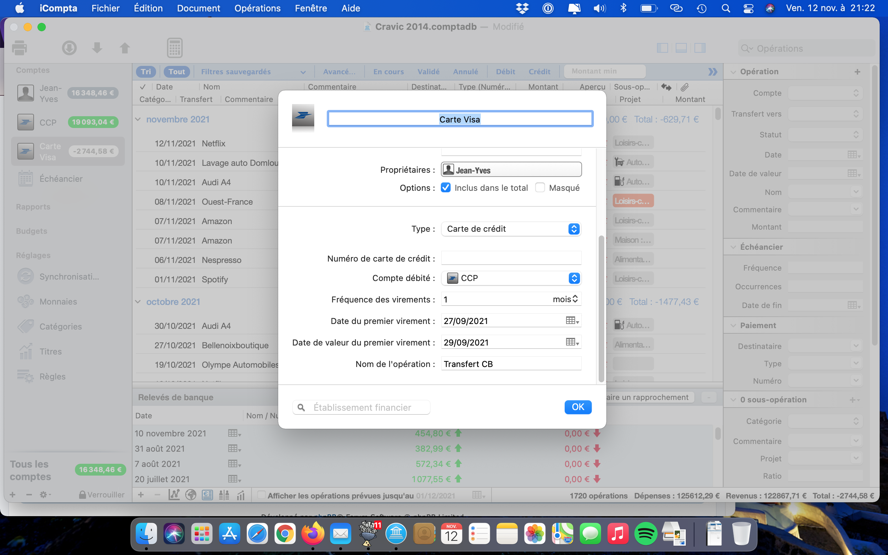Toggle the bottom panel layout icon
888x555 pixels.
pos(681,48)
